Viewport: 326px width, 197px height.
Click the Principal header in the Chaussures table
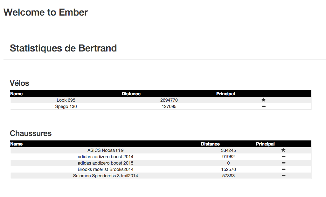point(265,144)
